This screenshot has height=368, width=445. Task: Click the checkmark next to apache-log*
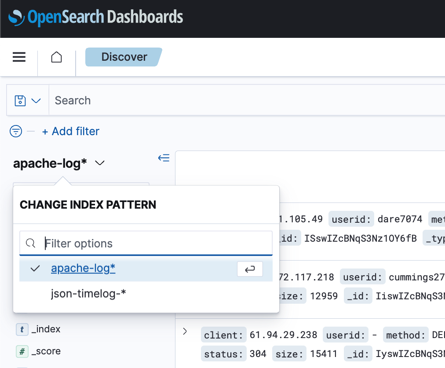pyautogui.click(x=35, y=269)
